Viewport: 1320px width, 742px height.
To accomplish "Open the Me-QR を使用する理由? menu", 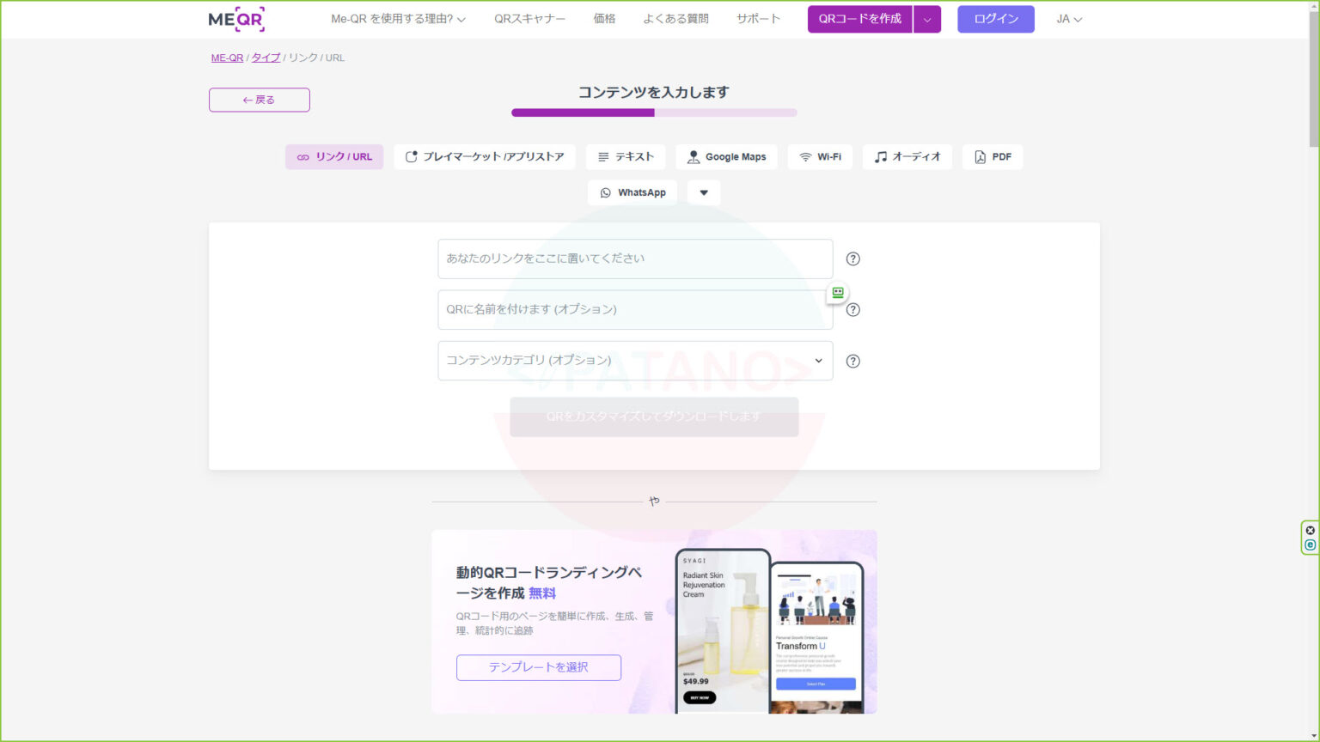I will pyautogui.click(x=398, y=19).
